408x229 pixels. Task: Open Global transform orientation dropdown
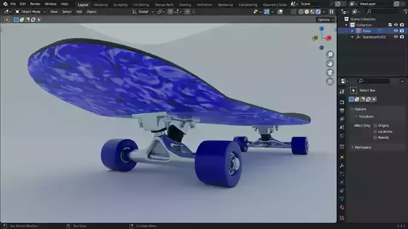tap(143, 11)
